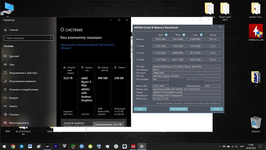Switch to AIDA64 on the taskbar
The height and width of the screenshot is (150, 266).
tap(133, 147)
